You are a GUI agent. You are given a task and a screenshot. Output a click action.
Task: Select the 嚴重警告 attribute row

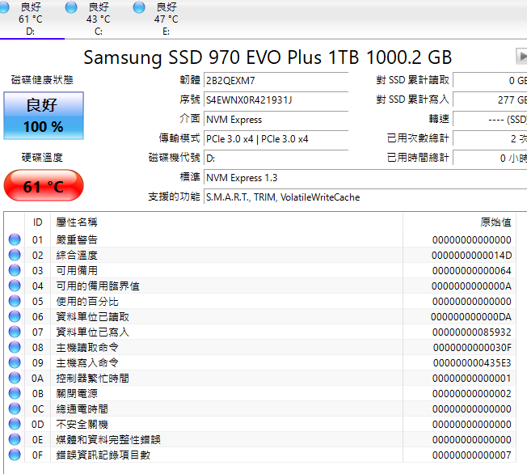click(260, 239)
